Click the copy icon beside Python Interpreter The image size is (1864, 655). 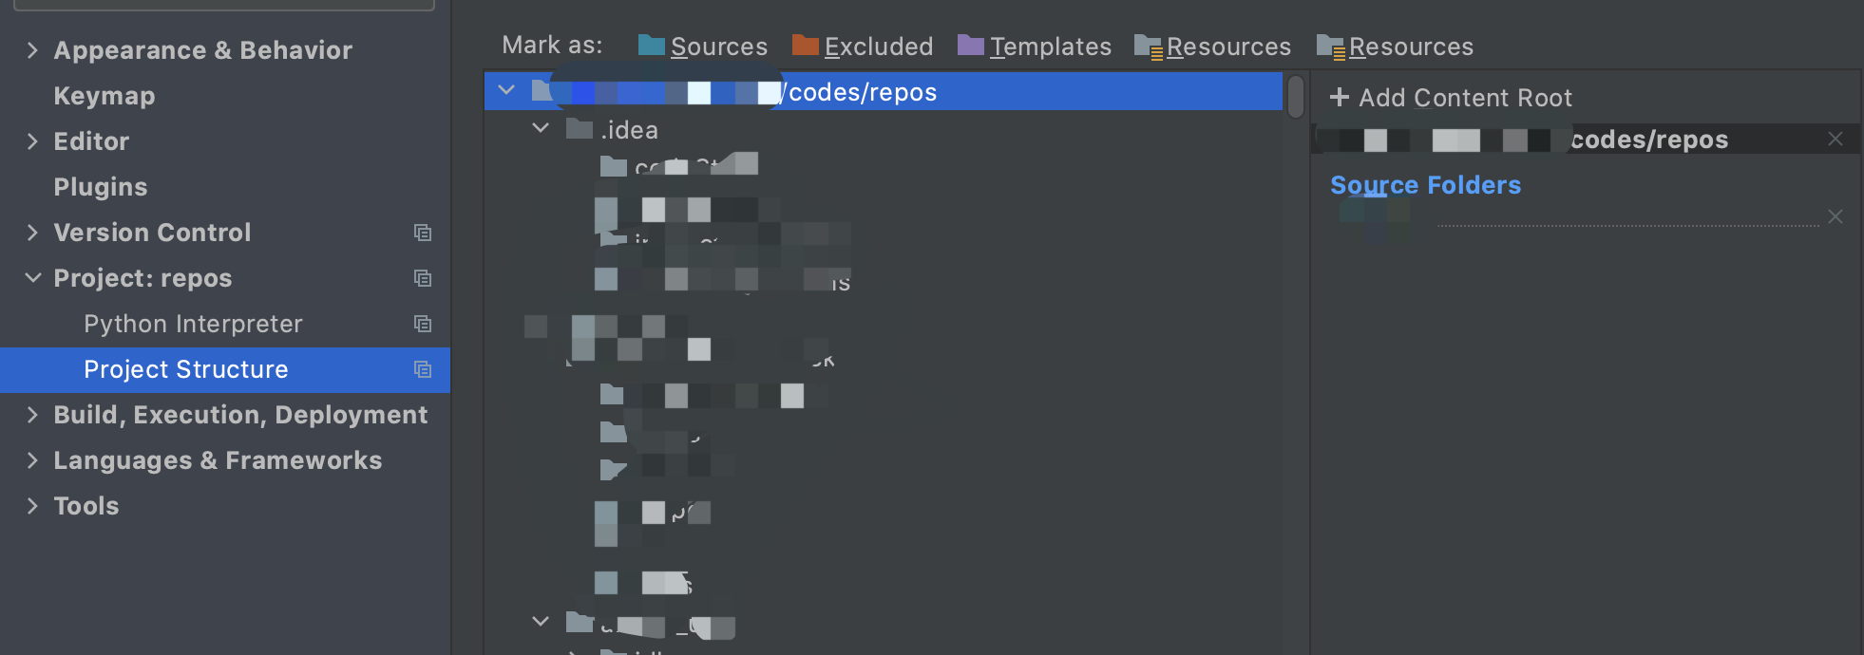tap(424, 324)
